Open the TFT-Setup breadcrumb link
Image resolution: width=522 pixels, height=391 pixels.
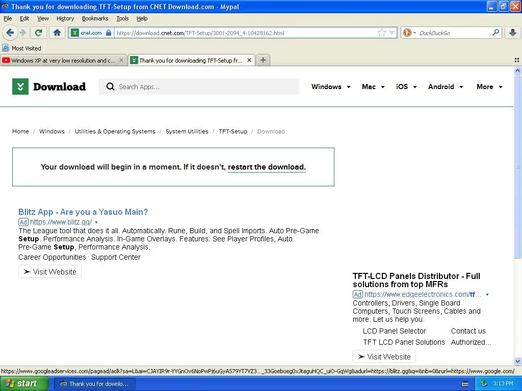click(x=232, y=131)
